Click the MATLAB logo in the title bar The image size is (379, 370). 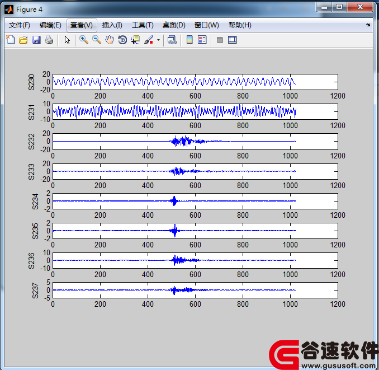(9, 10)
